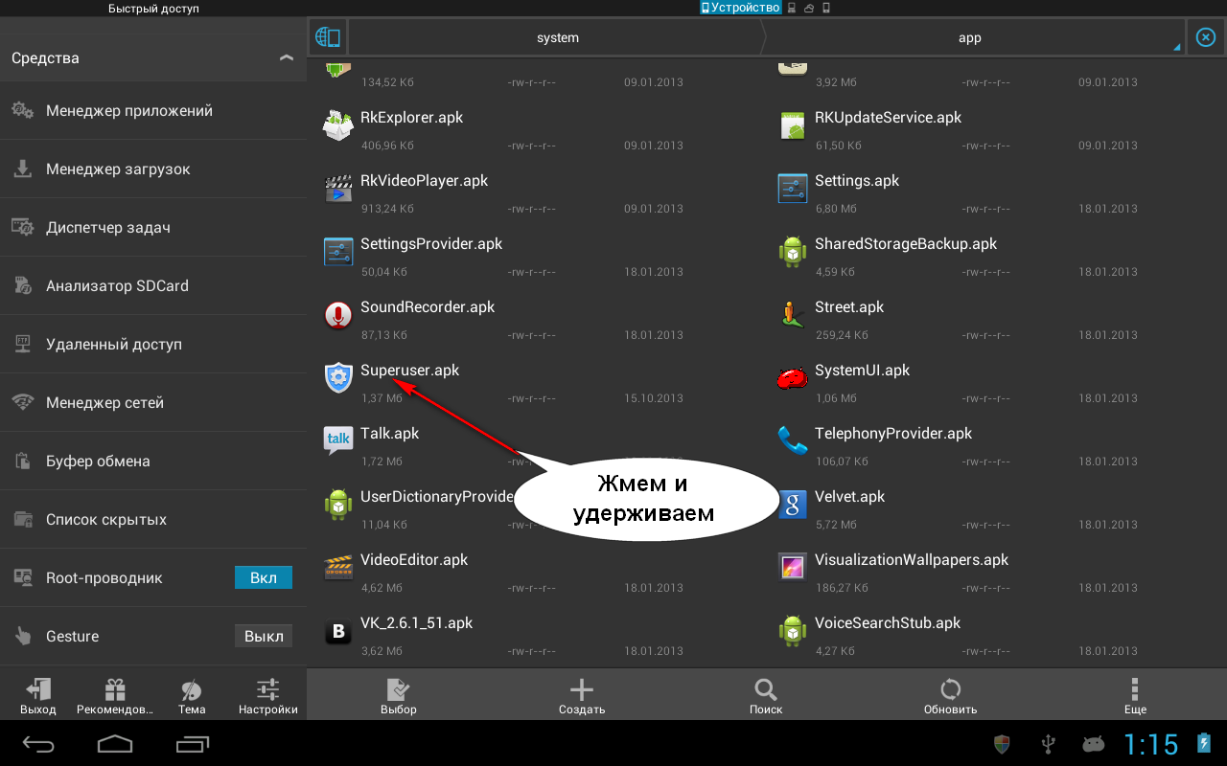Tap the SoundRecorder.apk microphone icon
Screen dimensions: 1227x766
click(x=338, y=315)
